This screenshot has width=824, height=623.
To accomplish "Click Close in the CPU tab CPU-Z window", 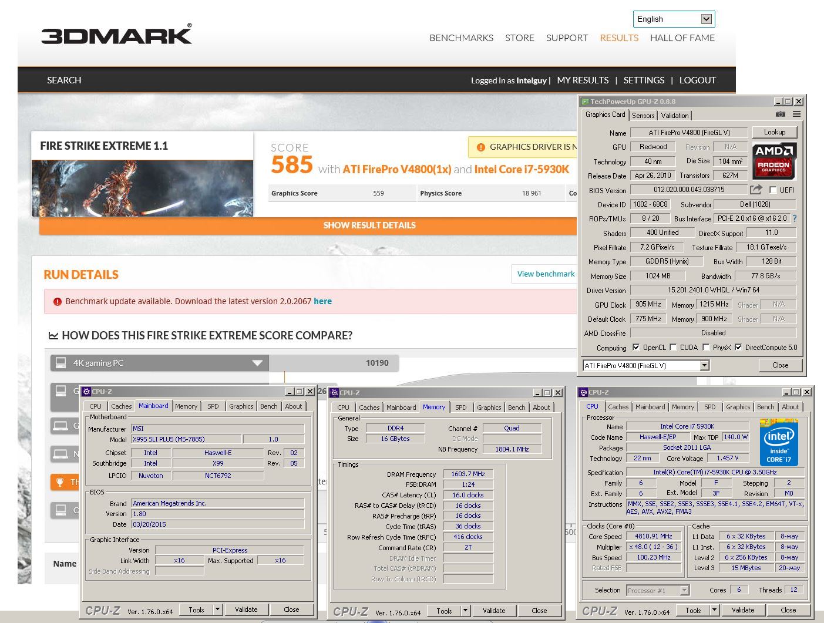I will click(x=788, y=610).
